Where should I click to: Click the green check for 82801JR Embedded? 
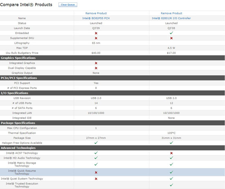click(x=171, y=33)
